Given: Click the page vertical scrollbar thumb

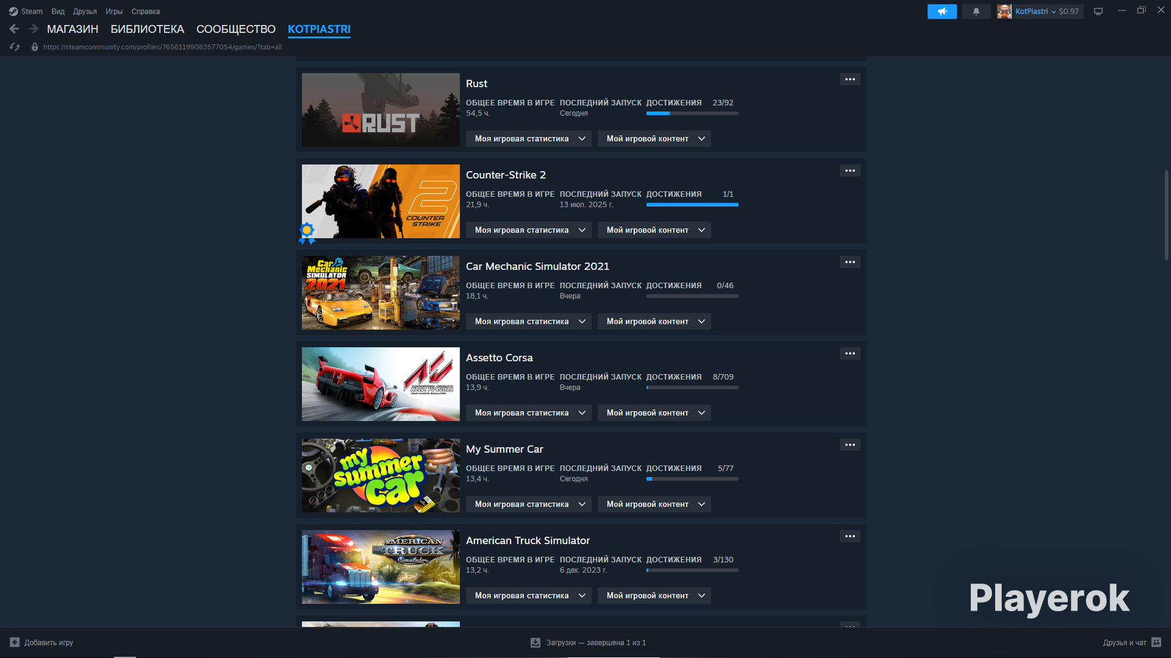Looking at the screenshot, I should (1166, 215).
